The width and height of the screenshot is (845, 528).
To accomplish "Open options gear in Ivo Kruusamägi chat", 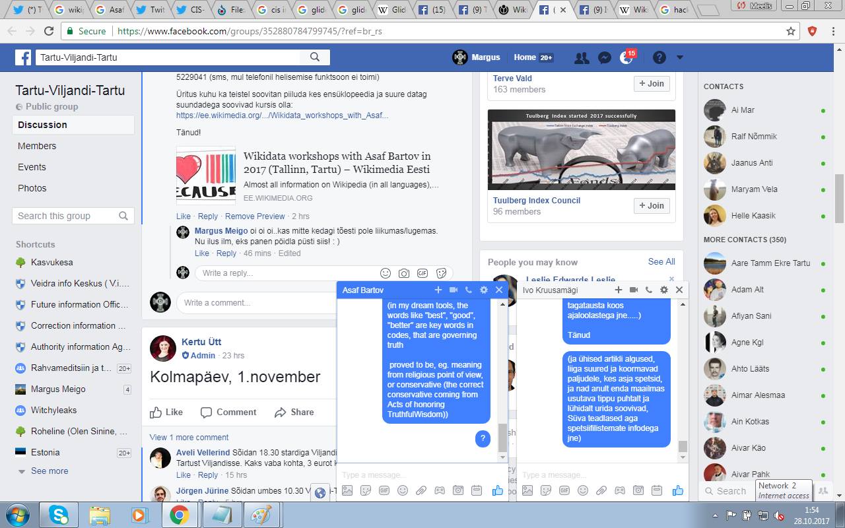I will [x=664, y=290].
